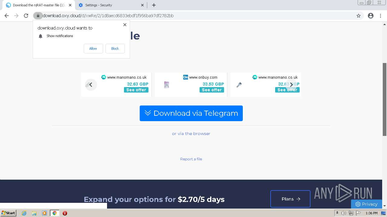387x217 pixels.
Task: Bookmark this page with the star icon
Action: pos(359,16)
